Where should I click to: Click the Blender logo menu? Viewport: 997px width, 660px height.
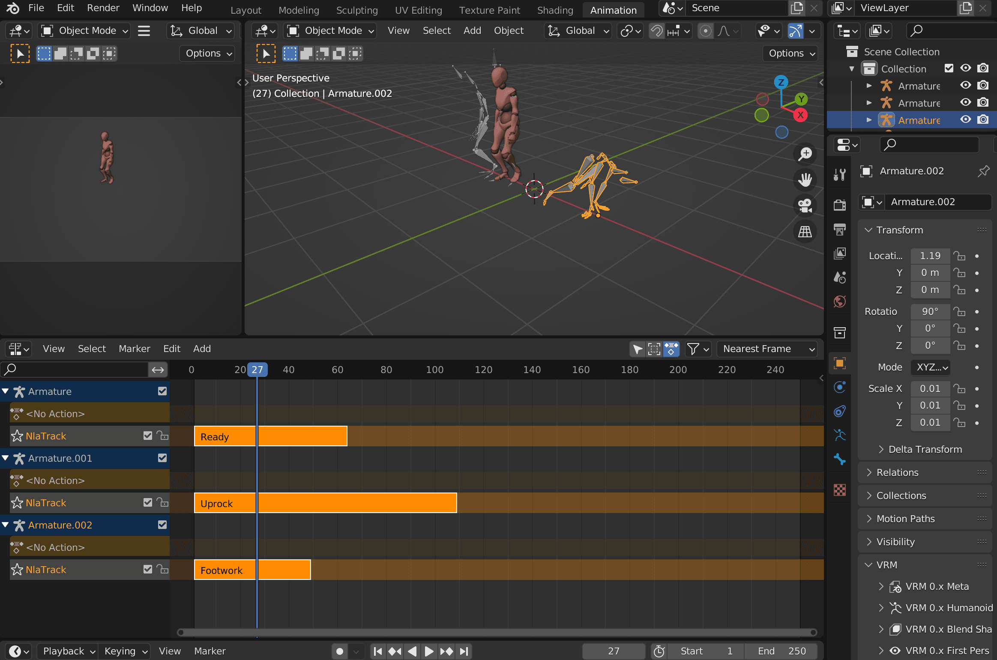click(12, 8)
